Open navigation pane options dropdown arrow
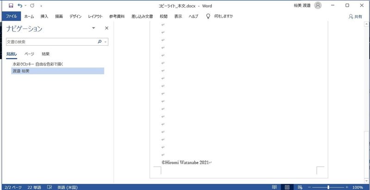 (93, 28)
